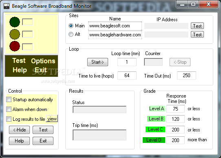Screen dimensions: 221x158
Task: Start the monitoring loop
Action: click(x=97, y=62)
